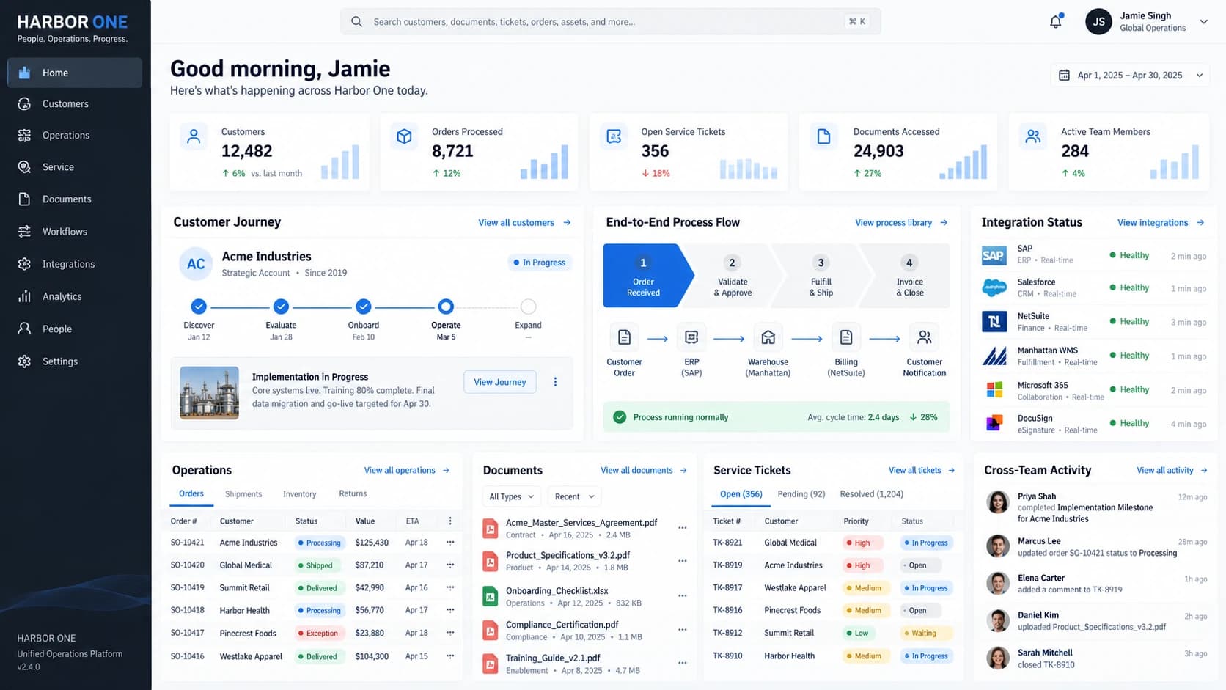Click the DocuSign logo icon

994,423
